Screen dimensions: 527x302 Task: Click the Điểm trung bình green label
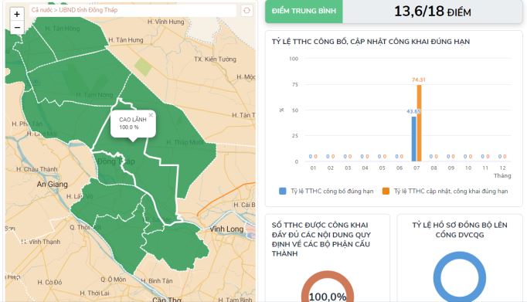[304, 11]
